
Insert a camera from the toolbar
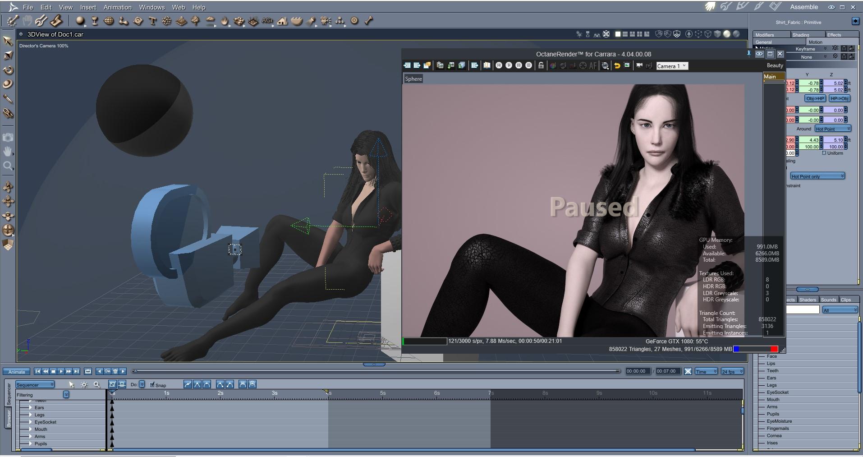coord(326,21)
